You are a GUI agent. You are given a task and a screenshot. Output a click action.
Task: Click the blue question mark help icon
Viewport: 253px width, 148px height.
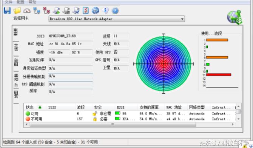pos(115,11)
